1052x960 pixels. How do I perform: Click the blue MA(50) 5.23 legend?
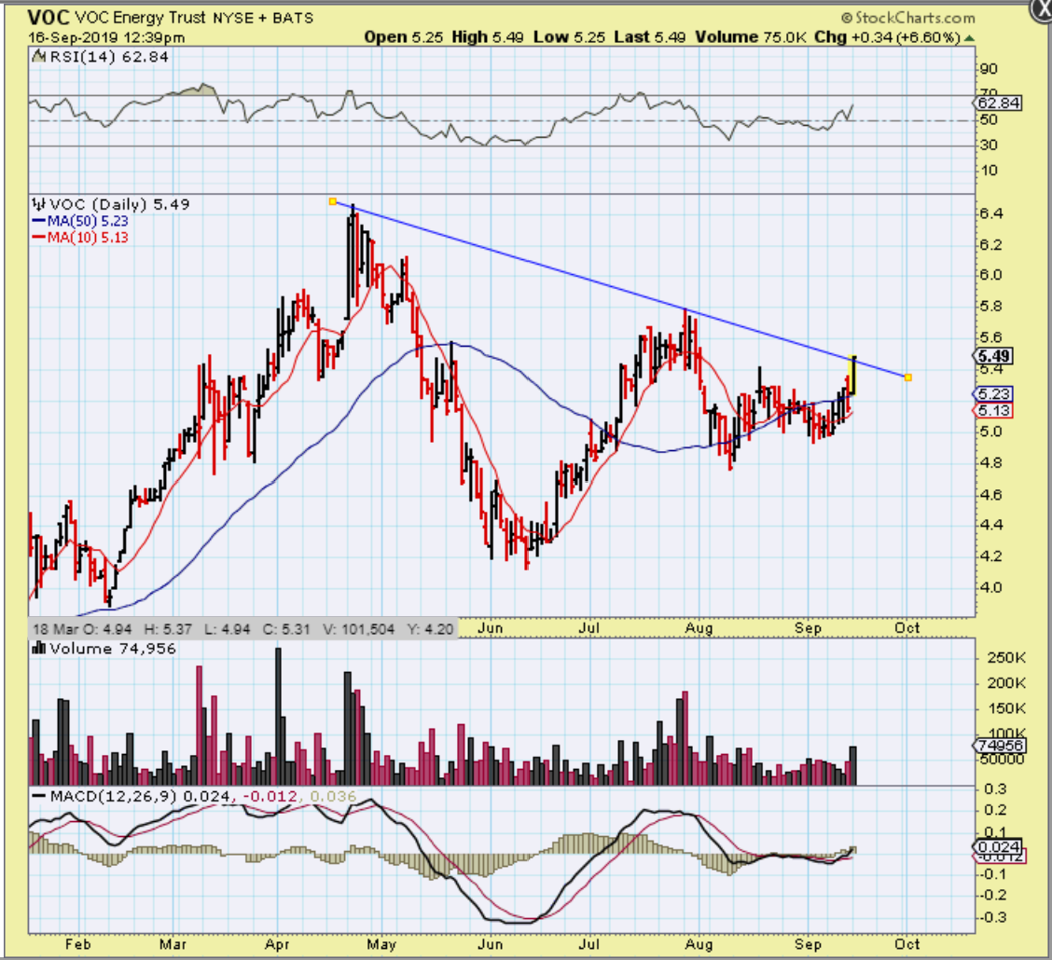[x=80, y=221]
